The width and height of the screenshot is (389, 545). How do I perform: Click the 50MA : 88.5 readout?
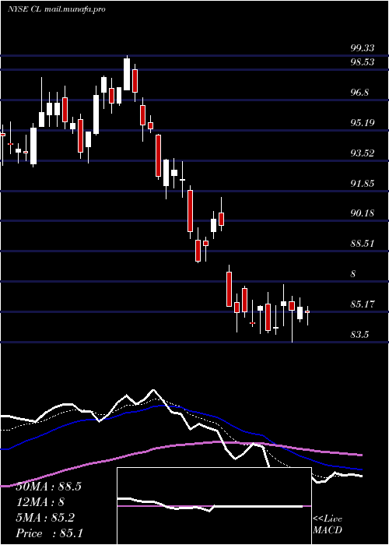48,487
